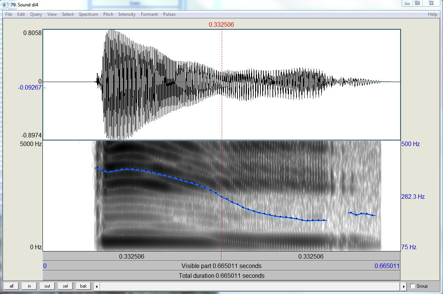Open the Edit menu
Screen dimensions: 443x294
[x=21, y=14]
